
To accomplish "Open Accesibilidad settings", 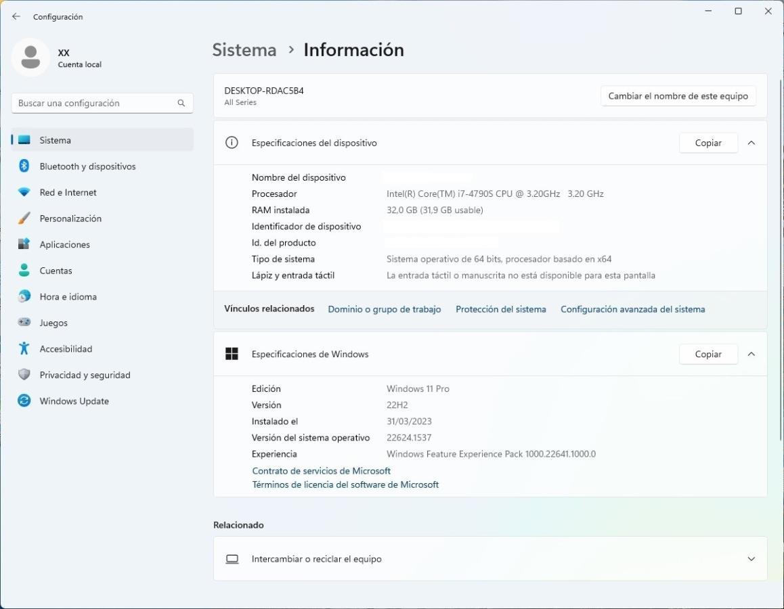I will tap(66, 349).
